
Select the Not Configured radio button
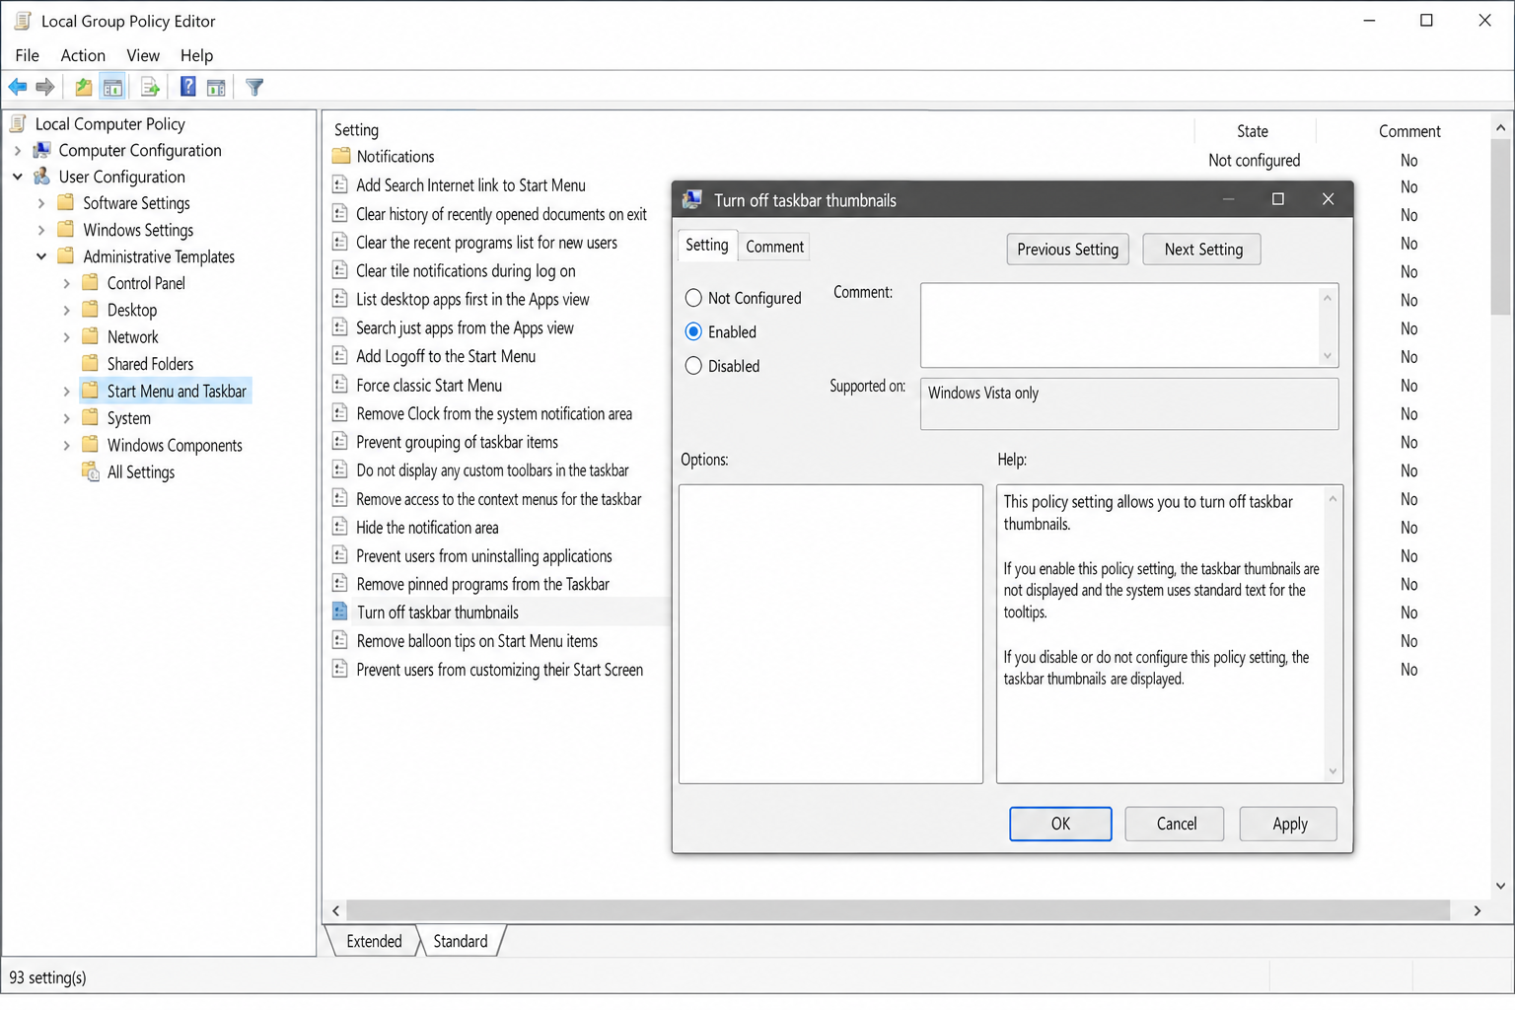(x=693, y=298)
